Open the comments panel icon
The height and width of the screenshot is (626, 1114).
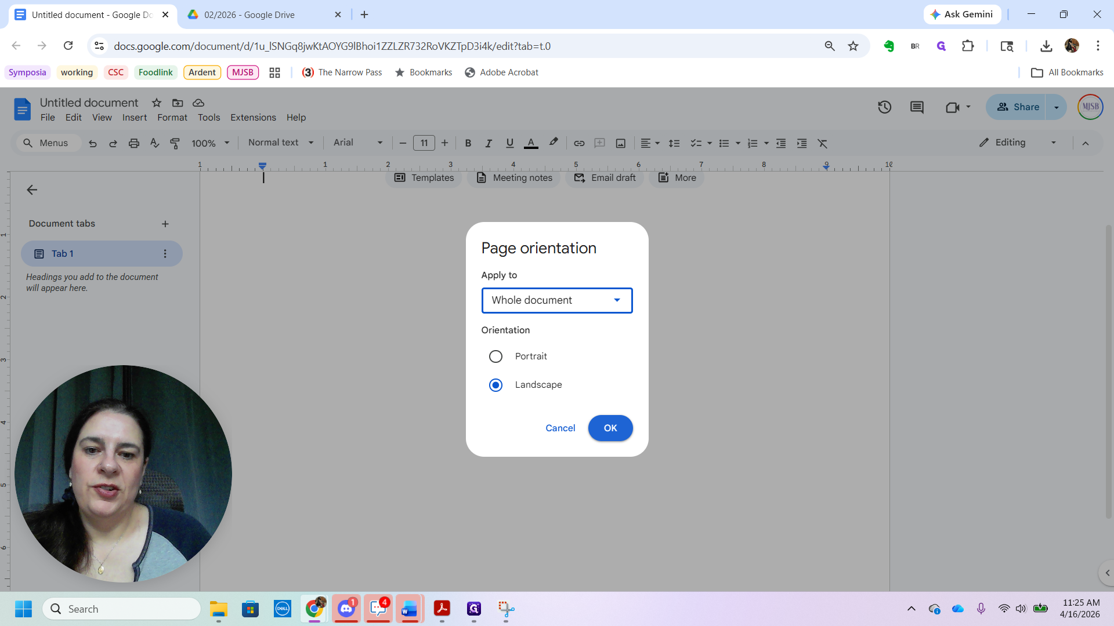point(917,107)
